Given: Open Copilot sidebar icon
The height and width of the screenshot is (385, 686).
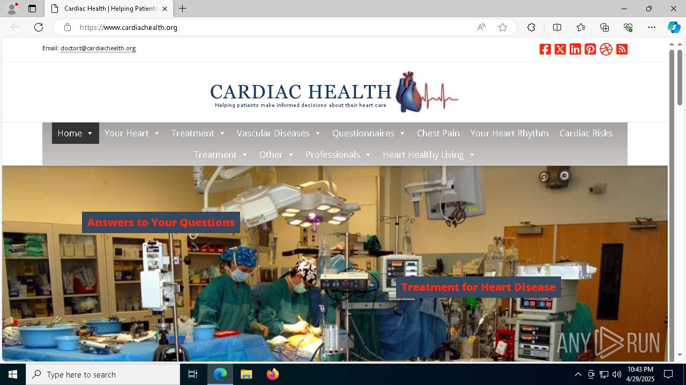Looking at the screenshot, I should (x=674, y=27).
